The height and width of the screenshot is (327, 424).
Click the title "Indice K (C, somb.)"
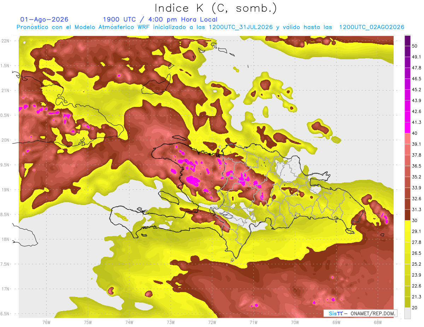(216, 8)
